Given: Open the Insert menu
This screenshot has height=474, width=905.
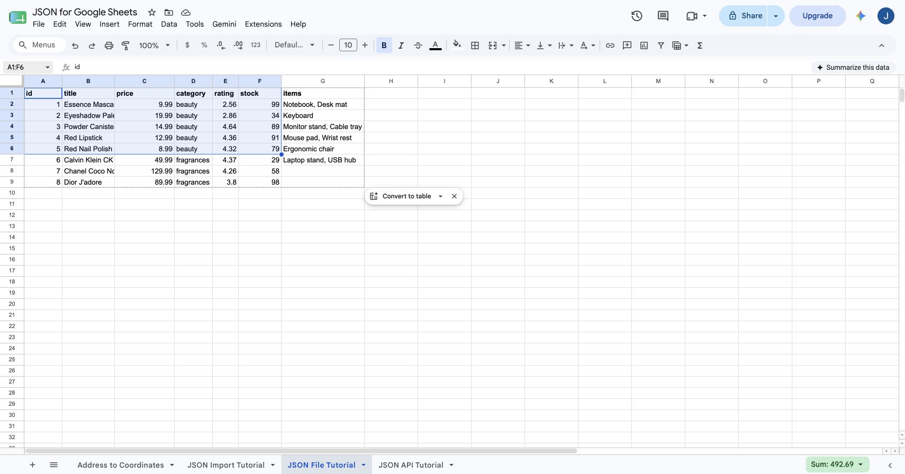Looking at the screenshot, I should tap(110, 24).
